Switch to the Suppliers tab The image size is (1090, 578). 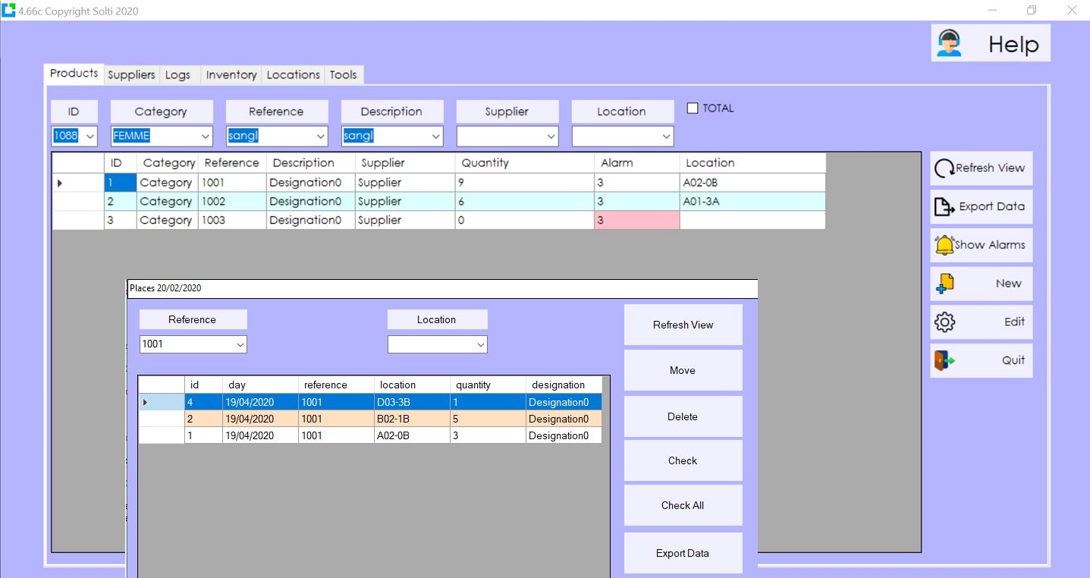pyautogui.click(x=130, y=74)
